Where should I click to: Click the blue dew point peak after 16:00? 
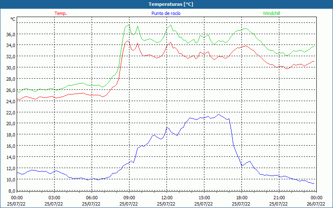click(x=219, y=114)
